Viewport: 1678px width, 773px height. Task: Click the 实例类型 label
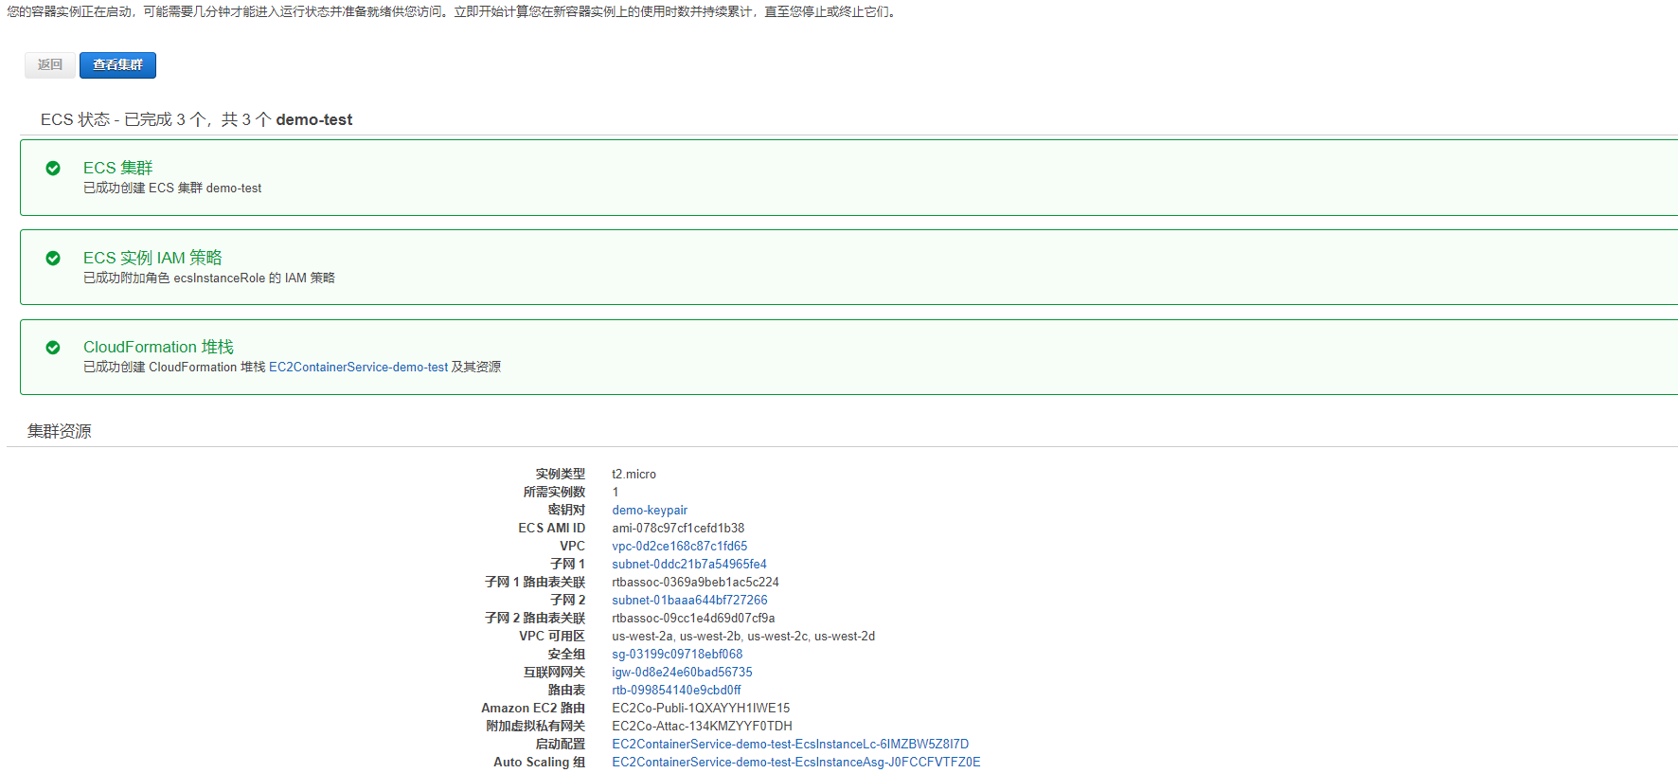(561, 474)
